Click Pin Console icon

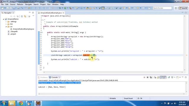pos(169,77)
